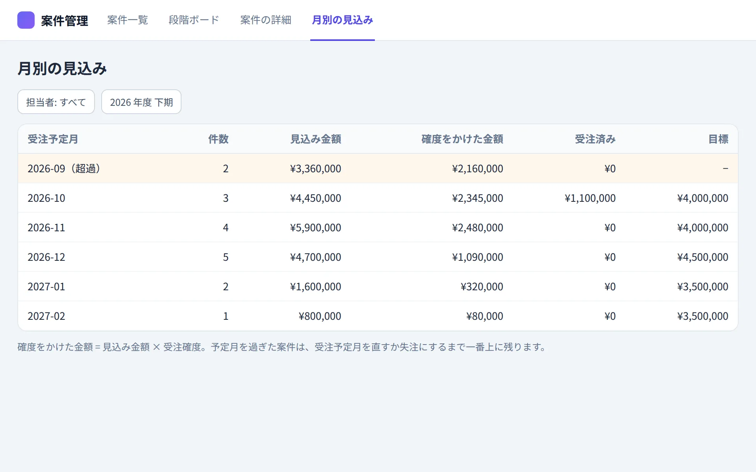756x472 pixels.
Task: Select the 2026-10 row
Action: pyautogui.click(x=378, y=198)
